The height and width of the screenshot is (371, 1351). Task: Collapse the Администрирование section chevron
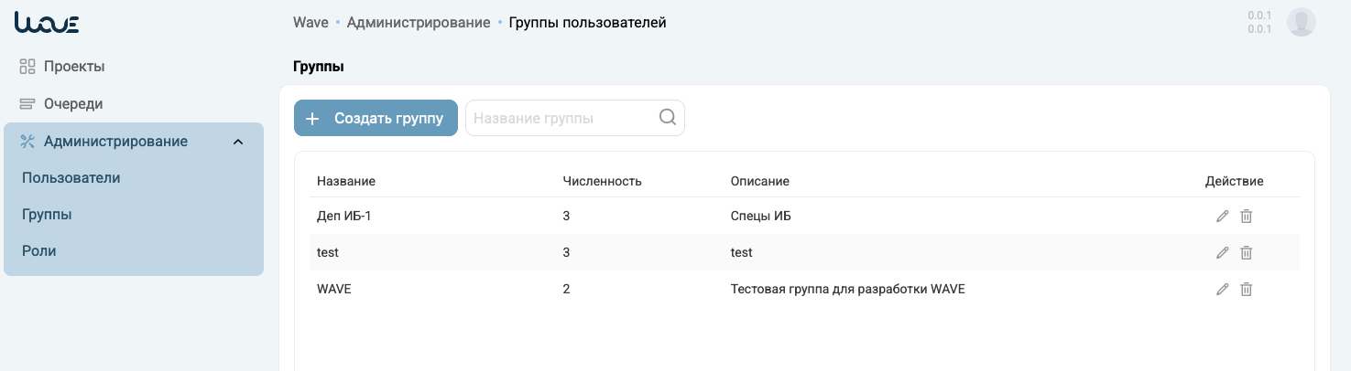pyautogui.click(x=238, y=142)
